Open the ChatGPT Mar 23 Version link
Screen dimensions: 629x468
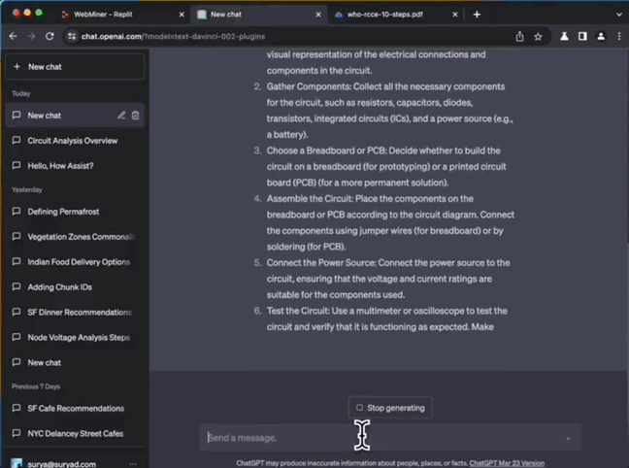[507, 463]
